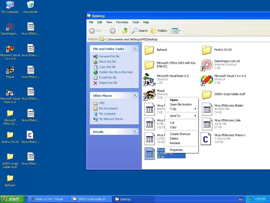Switch to 2000's Script kiddie taskbar button
Screen dimensions: 270x203
click(x=91, y=199)
